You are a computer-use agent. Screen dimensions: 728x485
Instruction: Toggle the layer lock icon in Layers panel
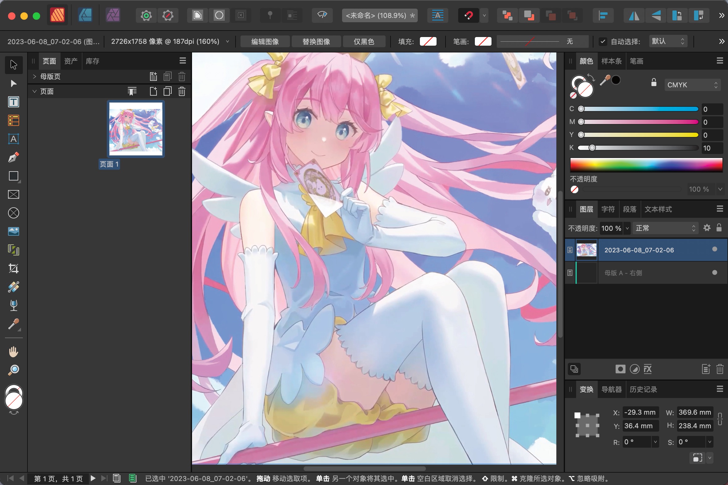click(719, 228)
